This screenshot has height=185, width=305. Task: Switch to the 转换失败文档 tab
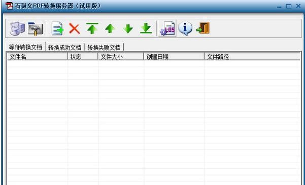point(104,48)
